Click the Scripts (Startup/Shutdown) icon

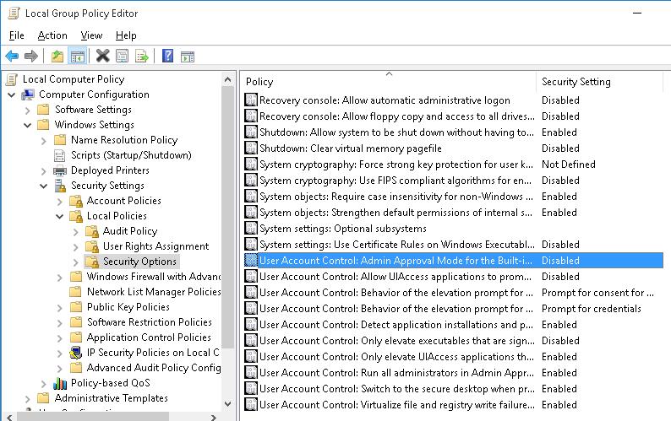pyautogui.click(x=60, y=155)
